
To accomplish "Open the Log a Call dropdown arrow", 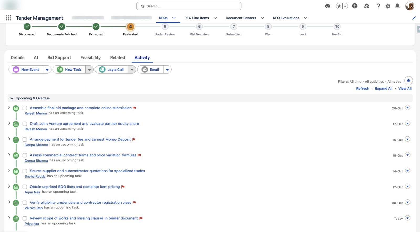I will [132, 70].
